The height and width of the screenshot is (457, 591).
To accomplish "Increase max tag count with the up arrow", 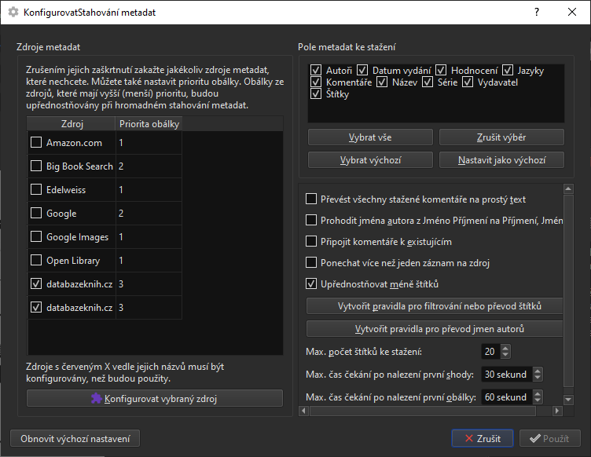I will pos(505,348).
